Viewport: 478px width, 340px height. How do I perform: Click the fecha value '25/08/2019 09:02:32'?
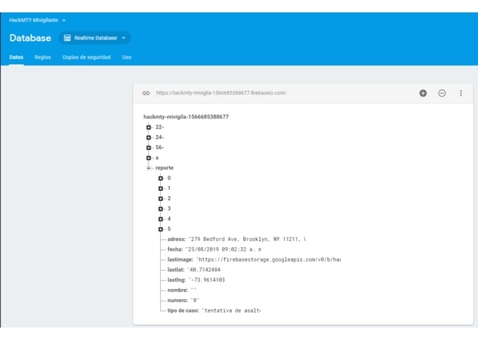click(223, 249)
